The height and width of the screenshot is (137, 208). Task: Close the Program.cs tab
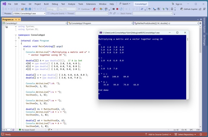pos(19,20)
